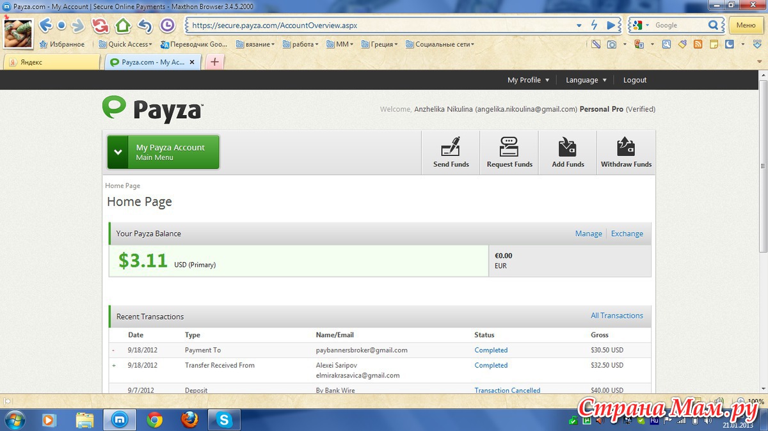768x431 pixels.
Task: Open the browser Home page icon
Action: (x=122, y=26)
